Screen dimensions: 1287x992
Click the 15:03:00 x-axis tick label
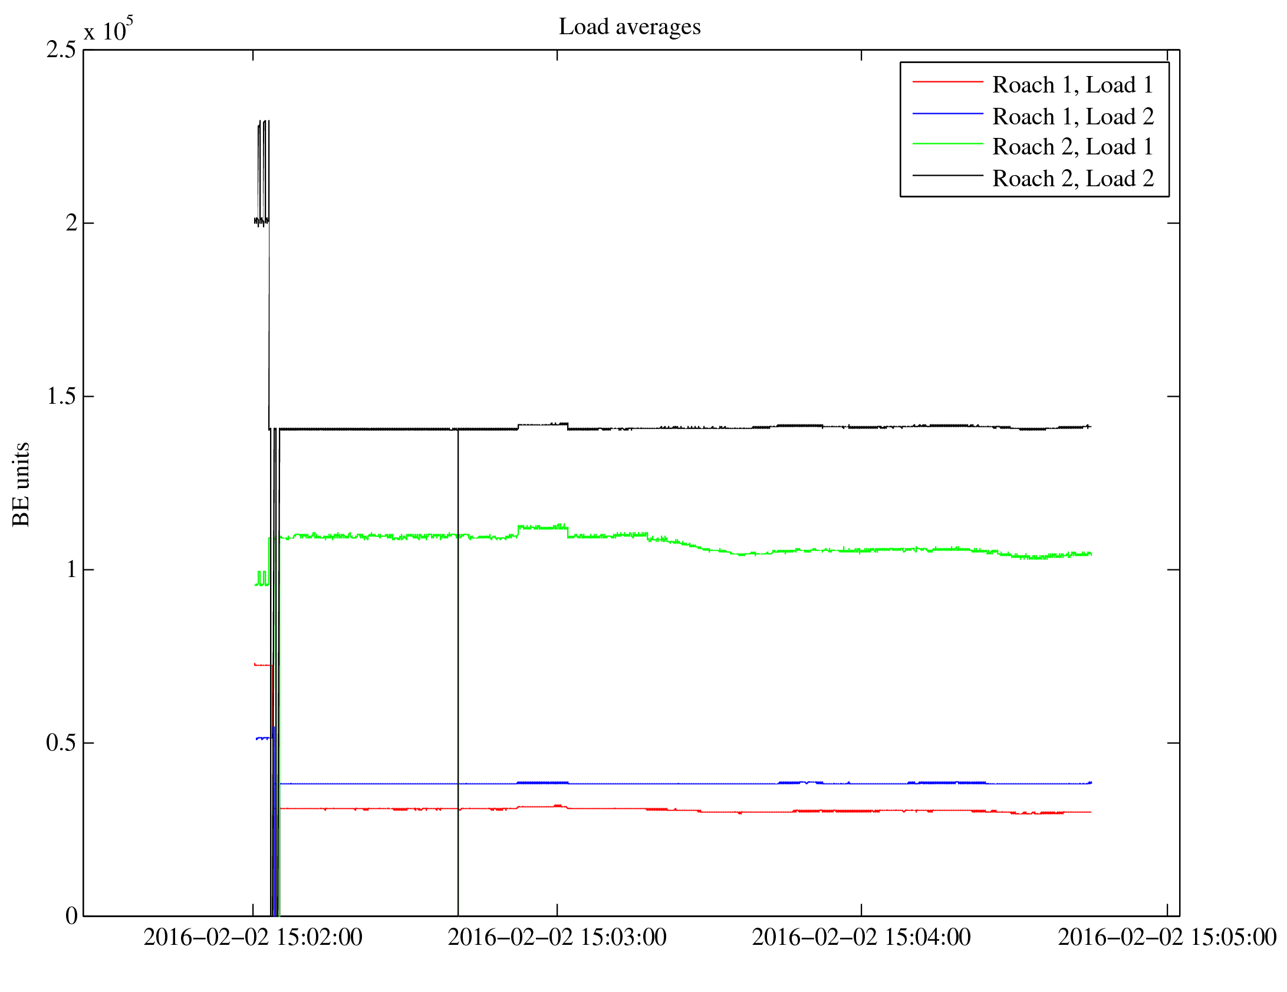coord(557,938)
